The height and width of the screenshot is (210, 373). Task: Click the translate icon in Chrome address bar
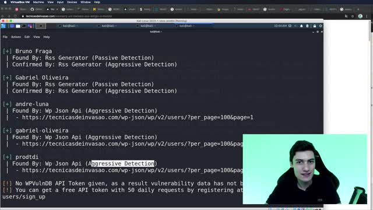346,16
